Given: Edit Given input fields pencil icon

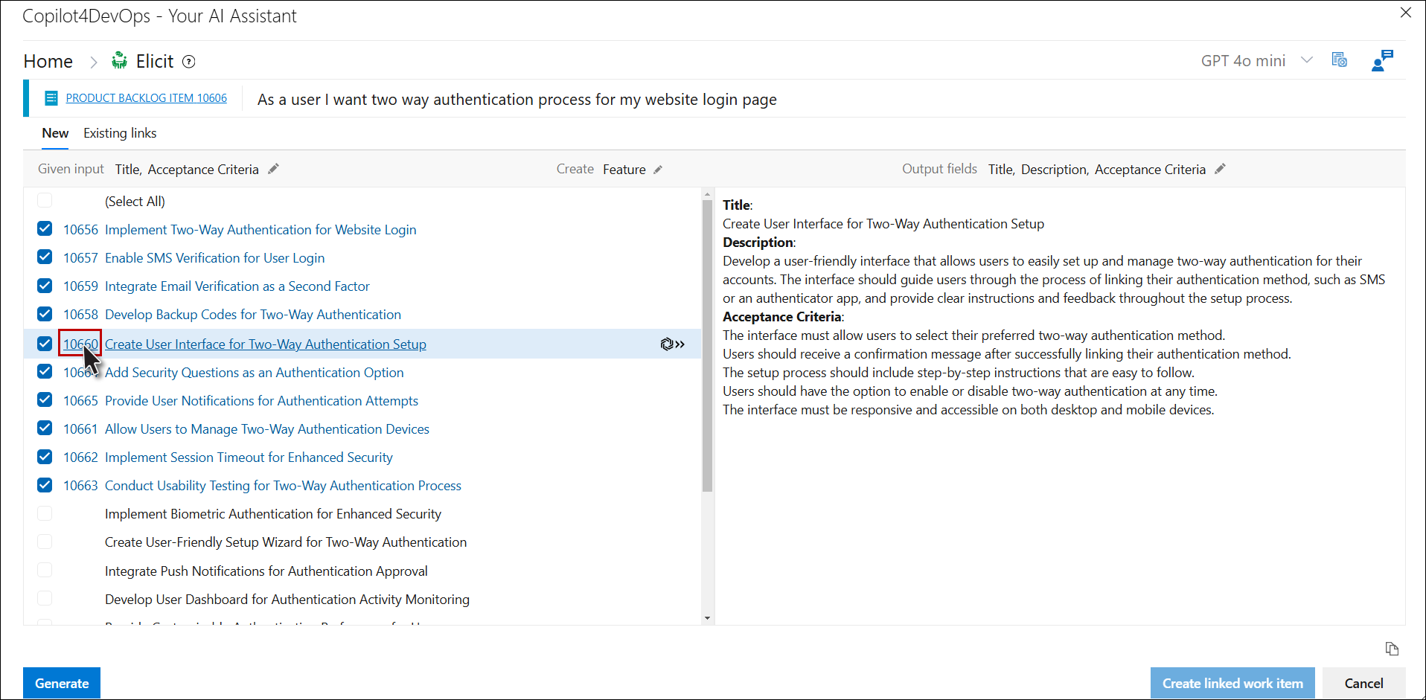Looking at the screenshot, I should [273, 169].
